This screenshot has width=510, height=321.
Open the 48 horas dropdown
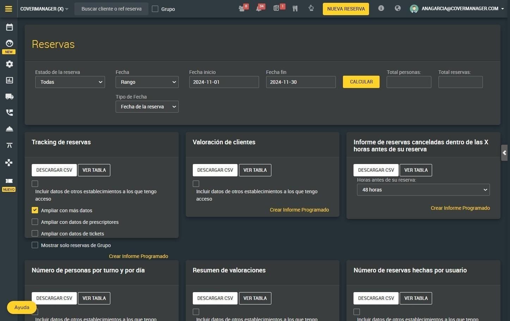(423, 190)
